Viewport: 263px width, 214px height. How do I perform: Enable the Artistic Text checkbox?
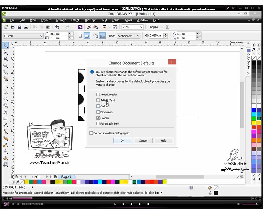coord(98,100)
